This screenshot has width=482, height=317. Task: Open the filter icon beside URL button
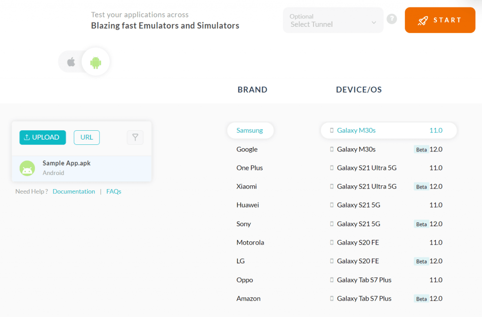(x=135, y=137)
